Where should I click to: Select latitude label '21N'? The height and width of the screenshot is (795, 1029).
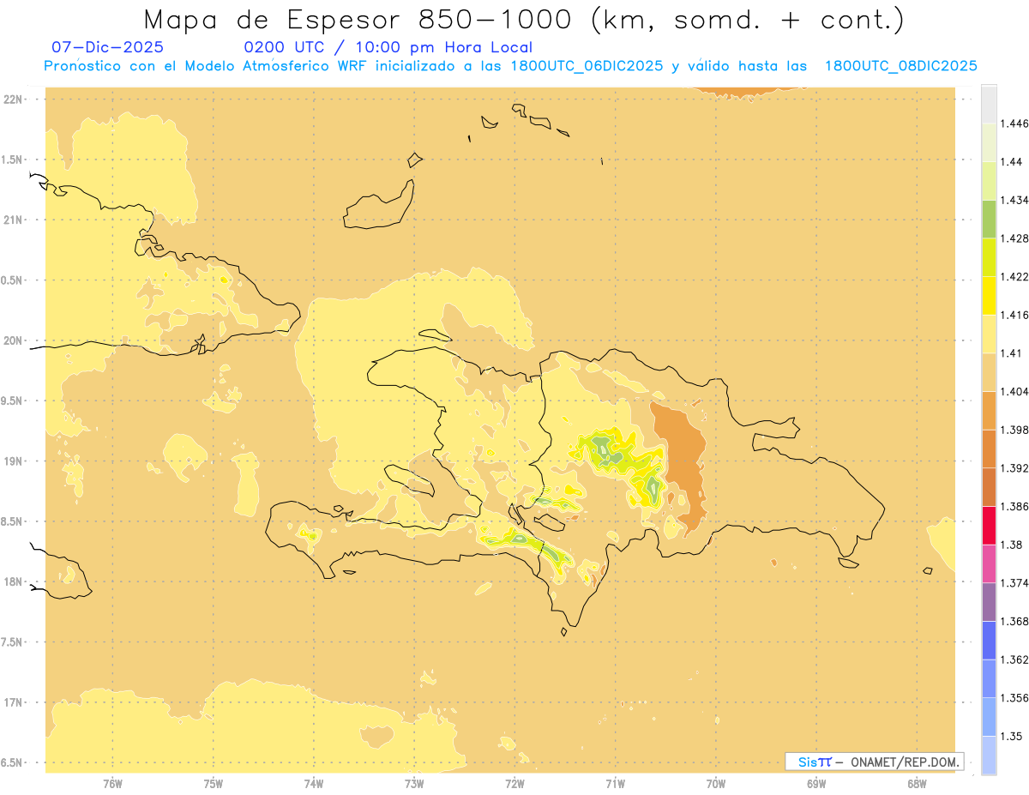[15, 220]
